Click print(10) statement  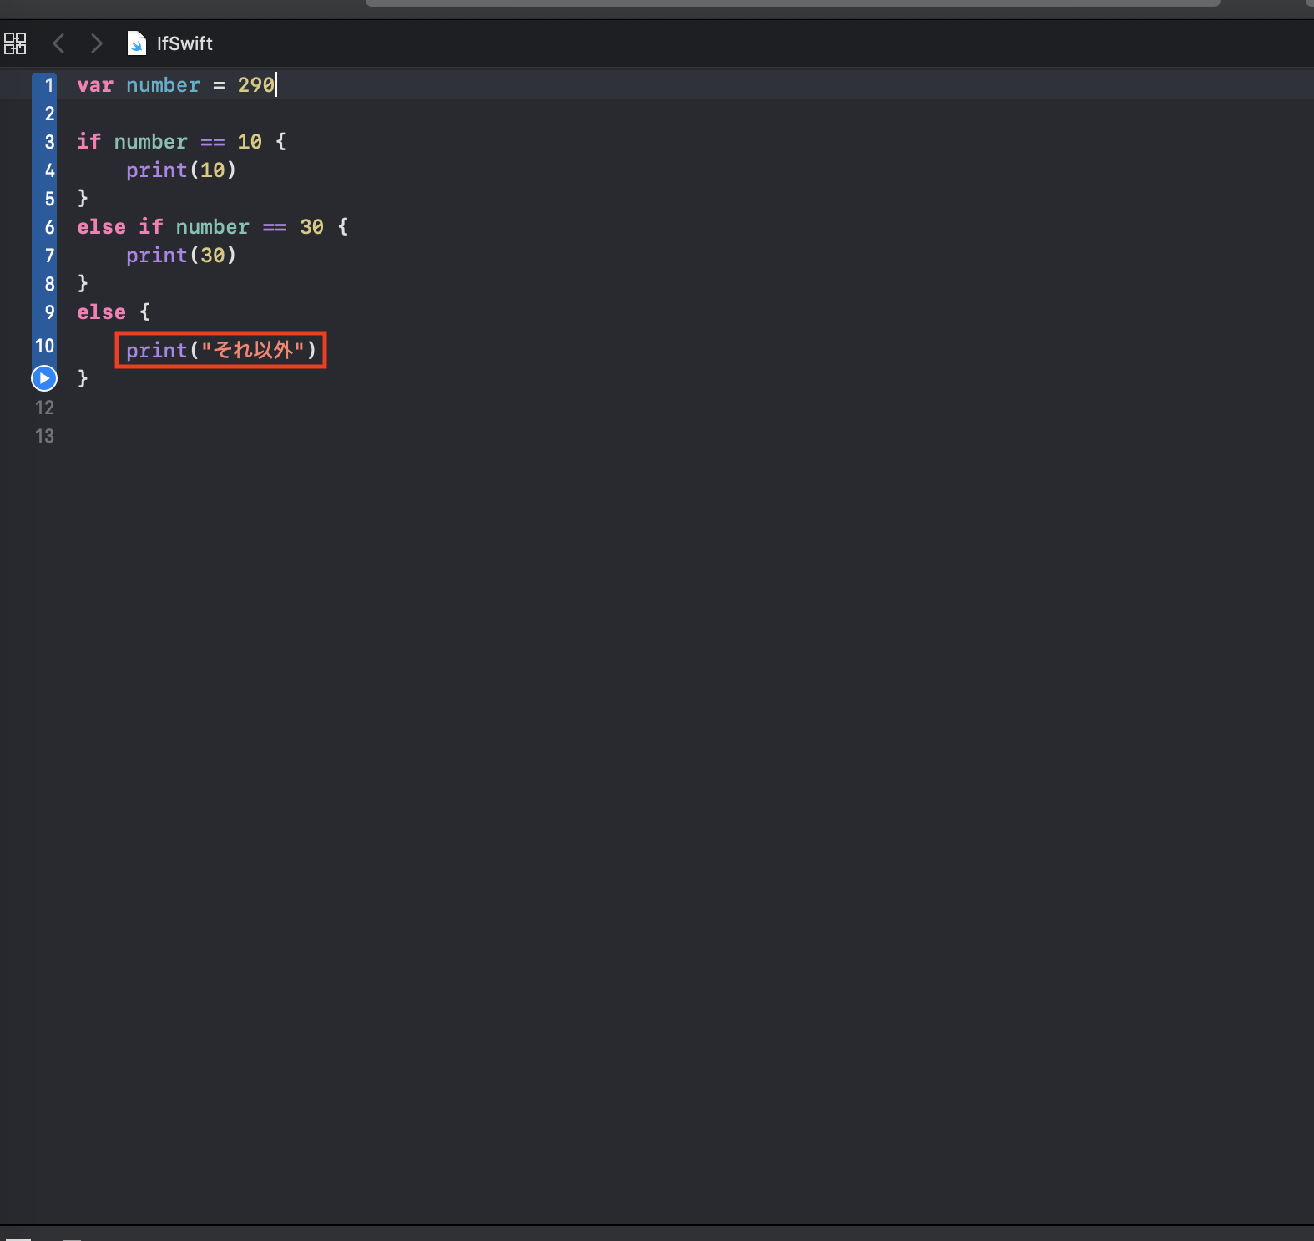[x=181, y=170]
